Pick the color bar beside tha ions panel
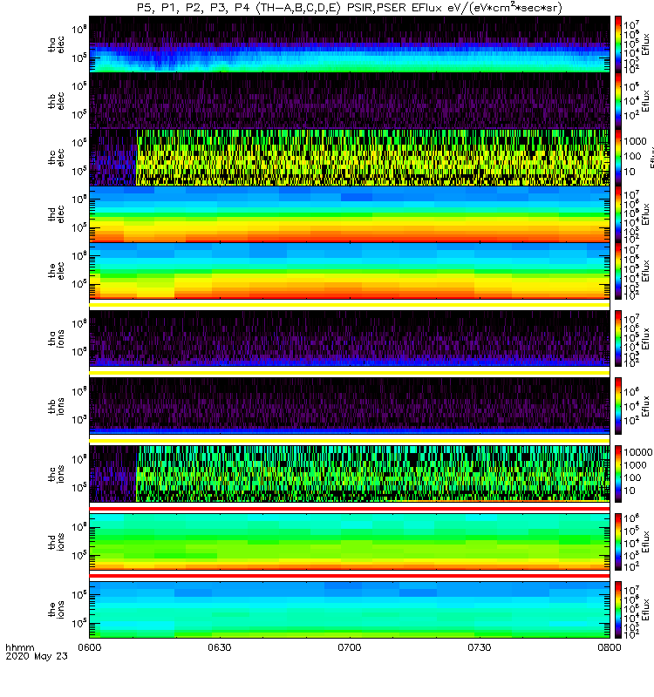 (x=618, y=338)
